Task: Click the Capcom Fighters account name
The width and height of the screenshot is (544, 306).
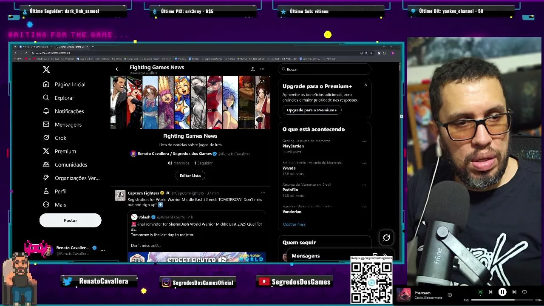Action: click(x=143, y=193)
